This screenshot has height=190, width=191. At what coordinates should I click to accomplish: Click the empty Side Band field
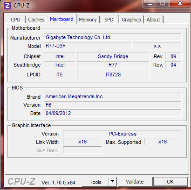pyautogui.click(x=82, y=150)
